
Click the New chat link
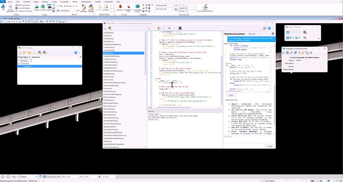(252, 34)
